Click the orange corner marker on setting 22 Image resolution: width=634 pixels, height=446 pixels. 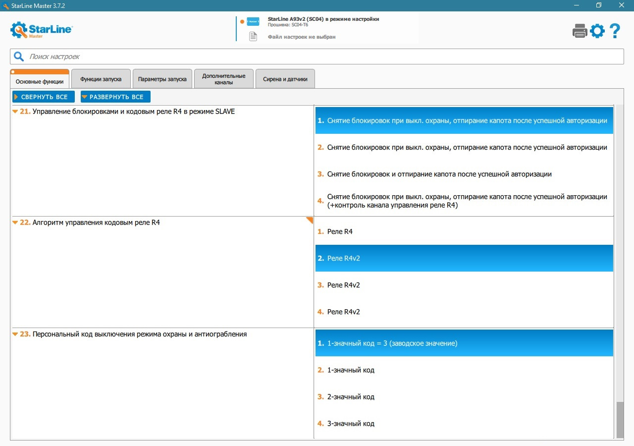click(x=310, y=221)
